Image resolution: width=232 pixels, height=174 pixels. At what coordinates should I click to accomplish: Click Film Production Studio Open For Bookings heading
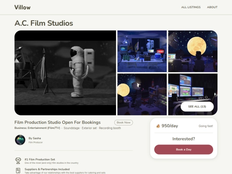click(58, 122)
